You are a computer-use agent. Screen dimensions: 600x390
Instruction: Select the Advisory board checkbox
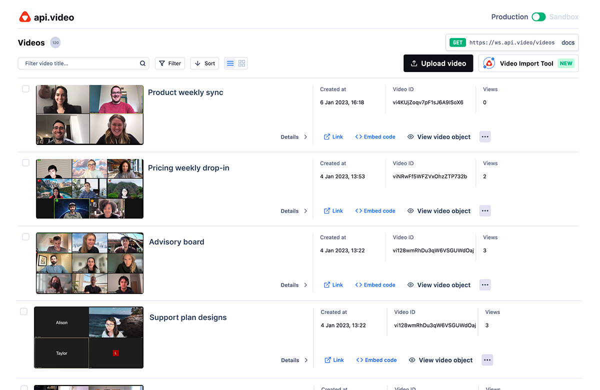25,237
